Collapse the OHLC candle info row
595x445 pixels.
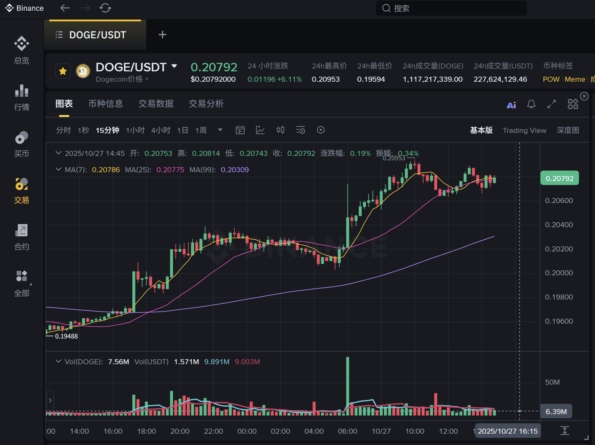[x=58, y=153]
